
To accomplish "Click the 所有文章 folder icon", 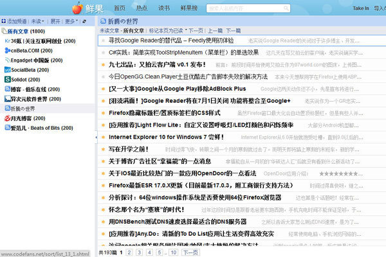I will click(x=5, y=31).
